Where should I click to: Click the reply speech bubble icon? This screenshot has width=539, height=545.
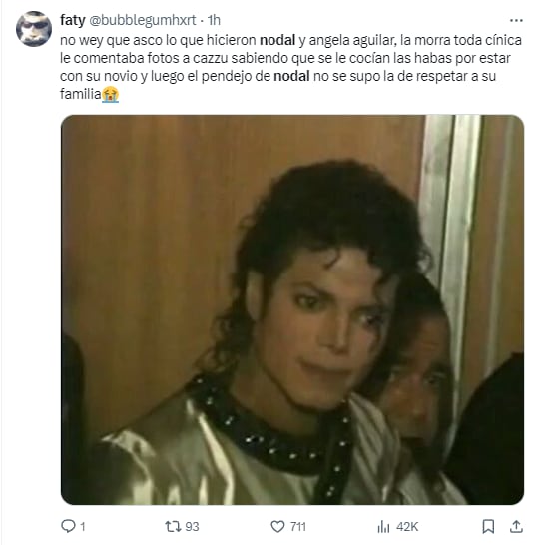68,526
